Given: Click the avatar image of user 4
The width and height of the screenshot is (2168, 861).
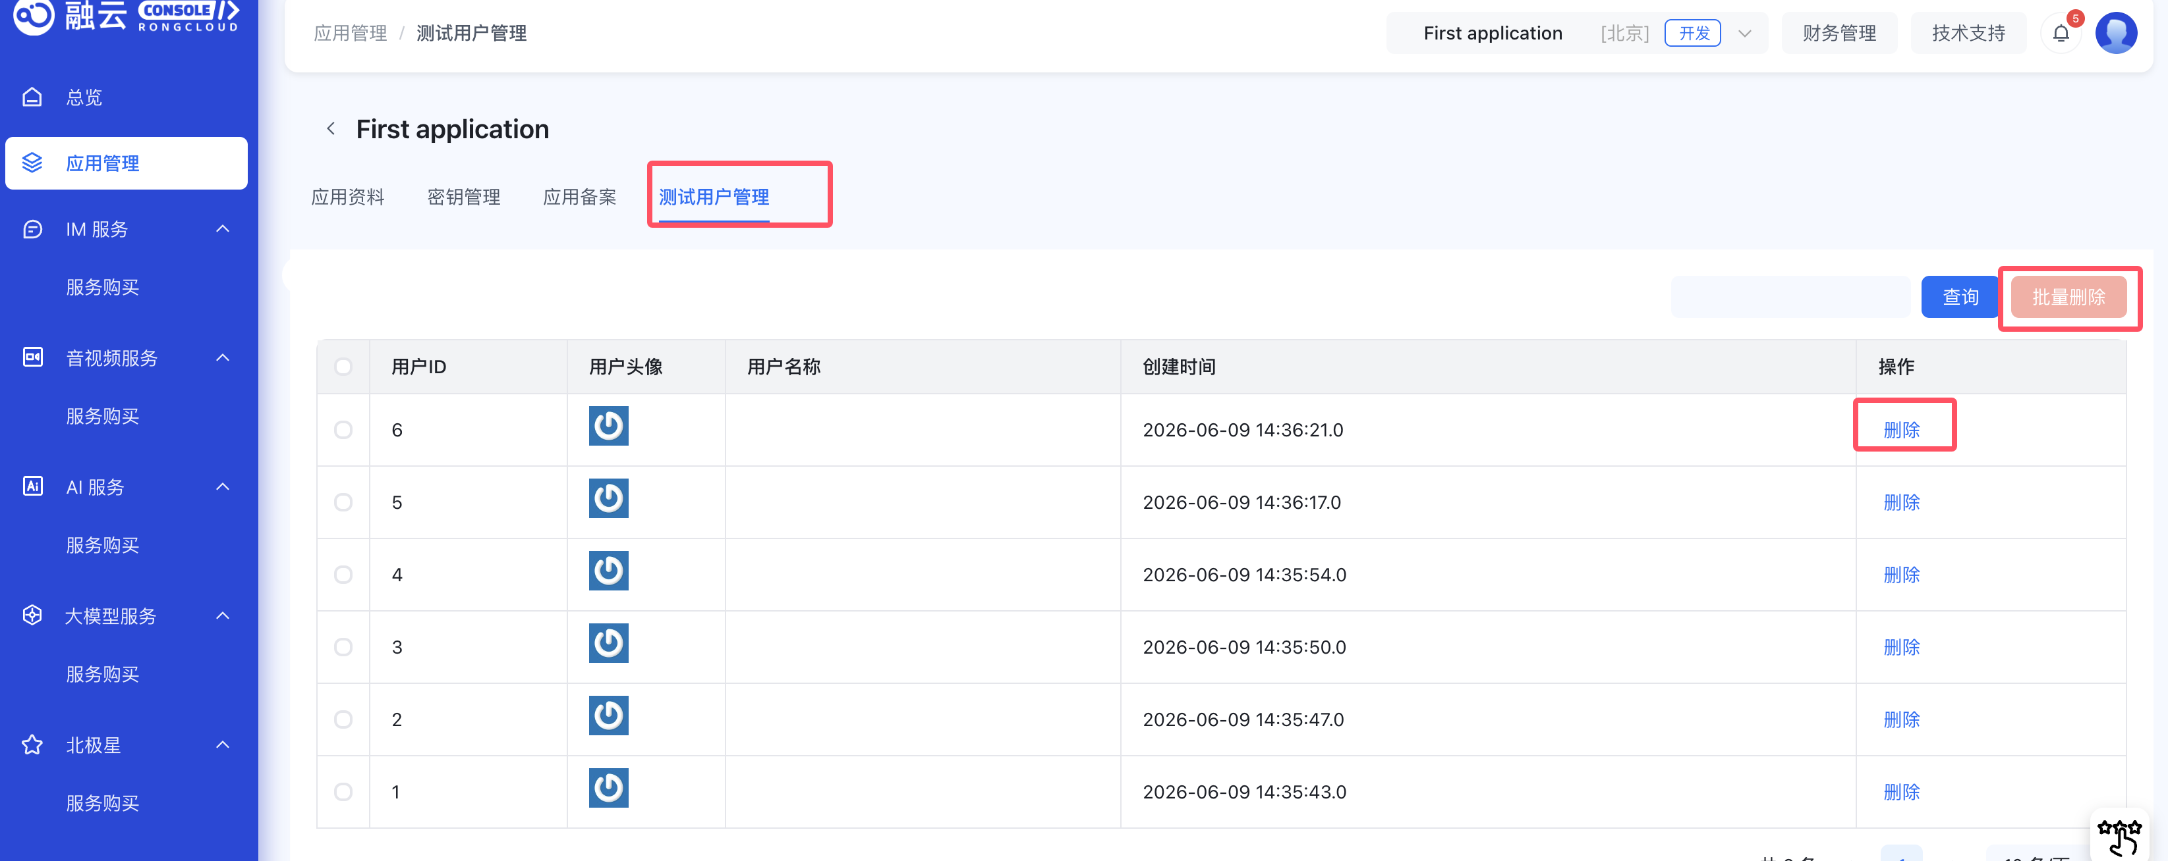Looking at the screenshot, I should tap(608, 571).
